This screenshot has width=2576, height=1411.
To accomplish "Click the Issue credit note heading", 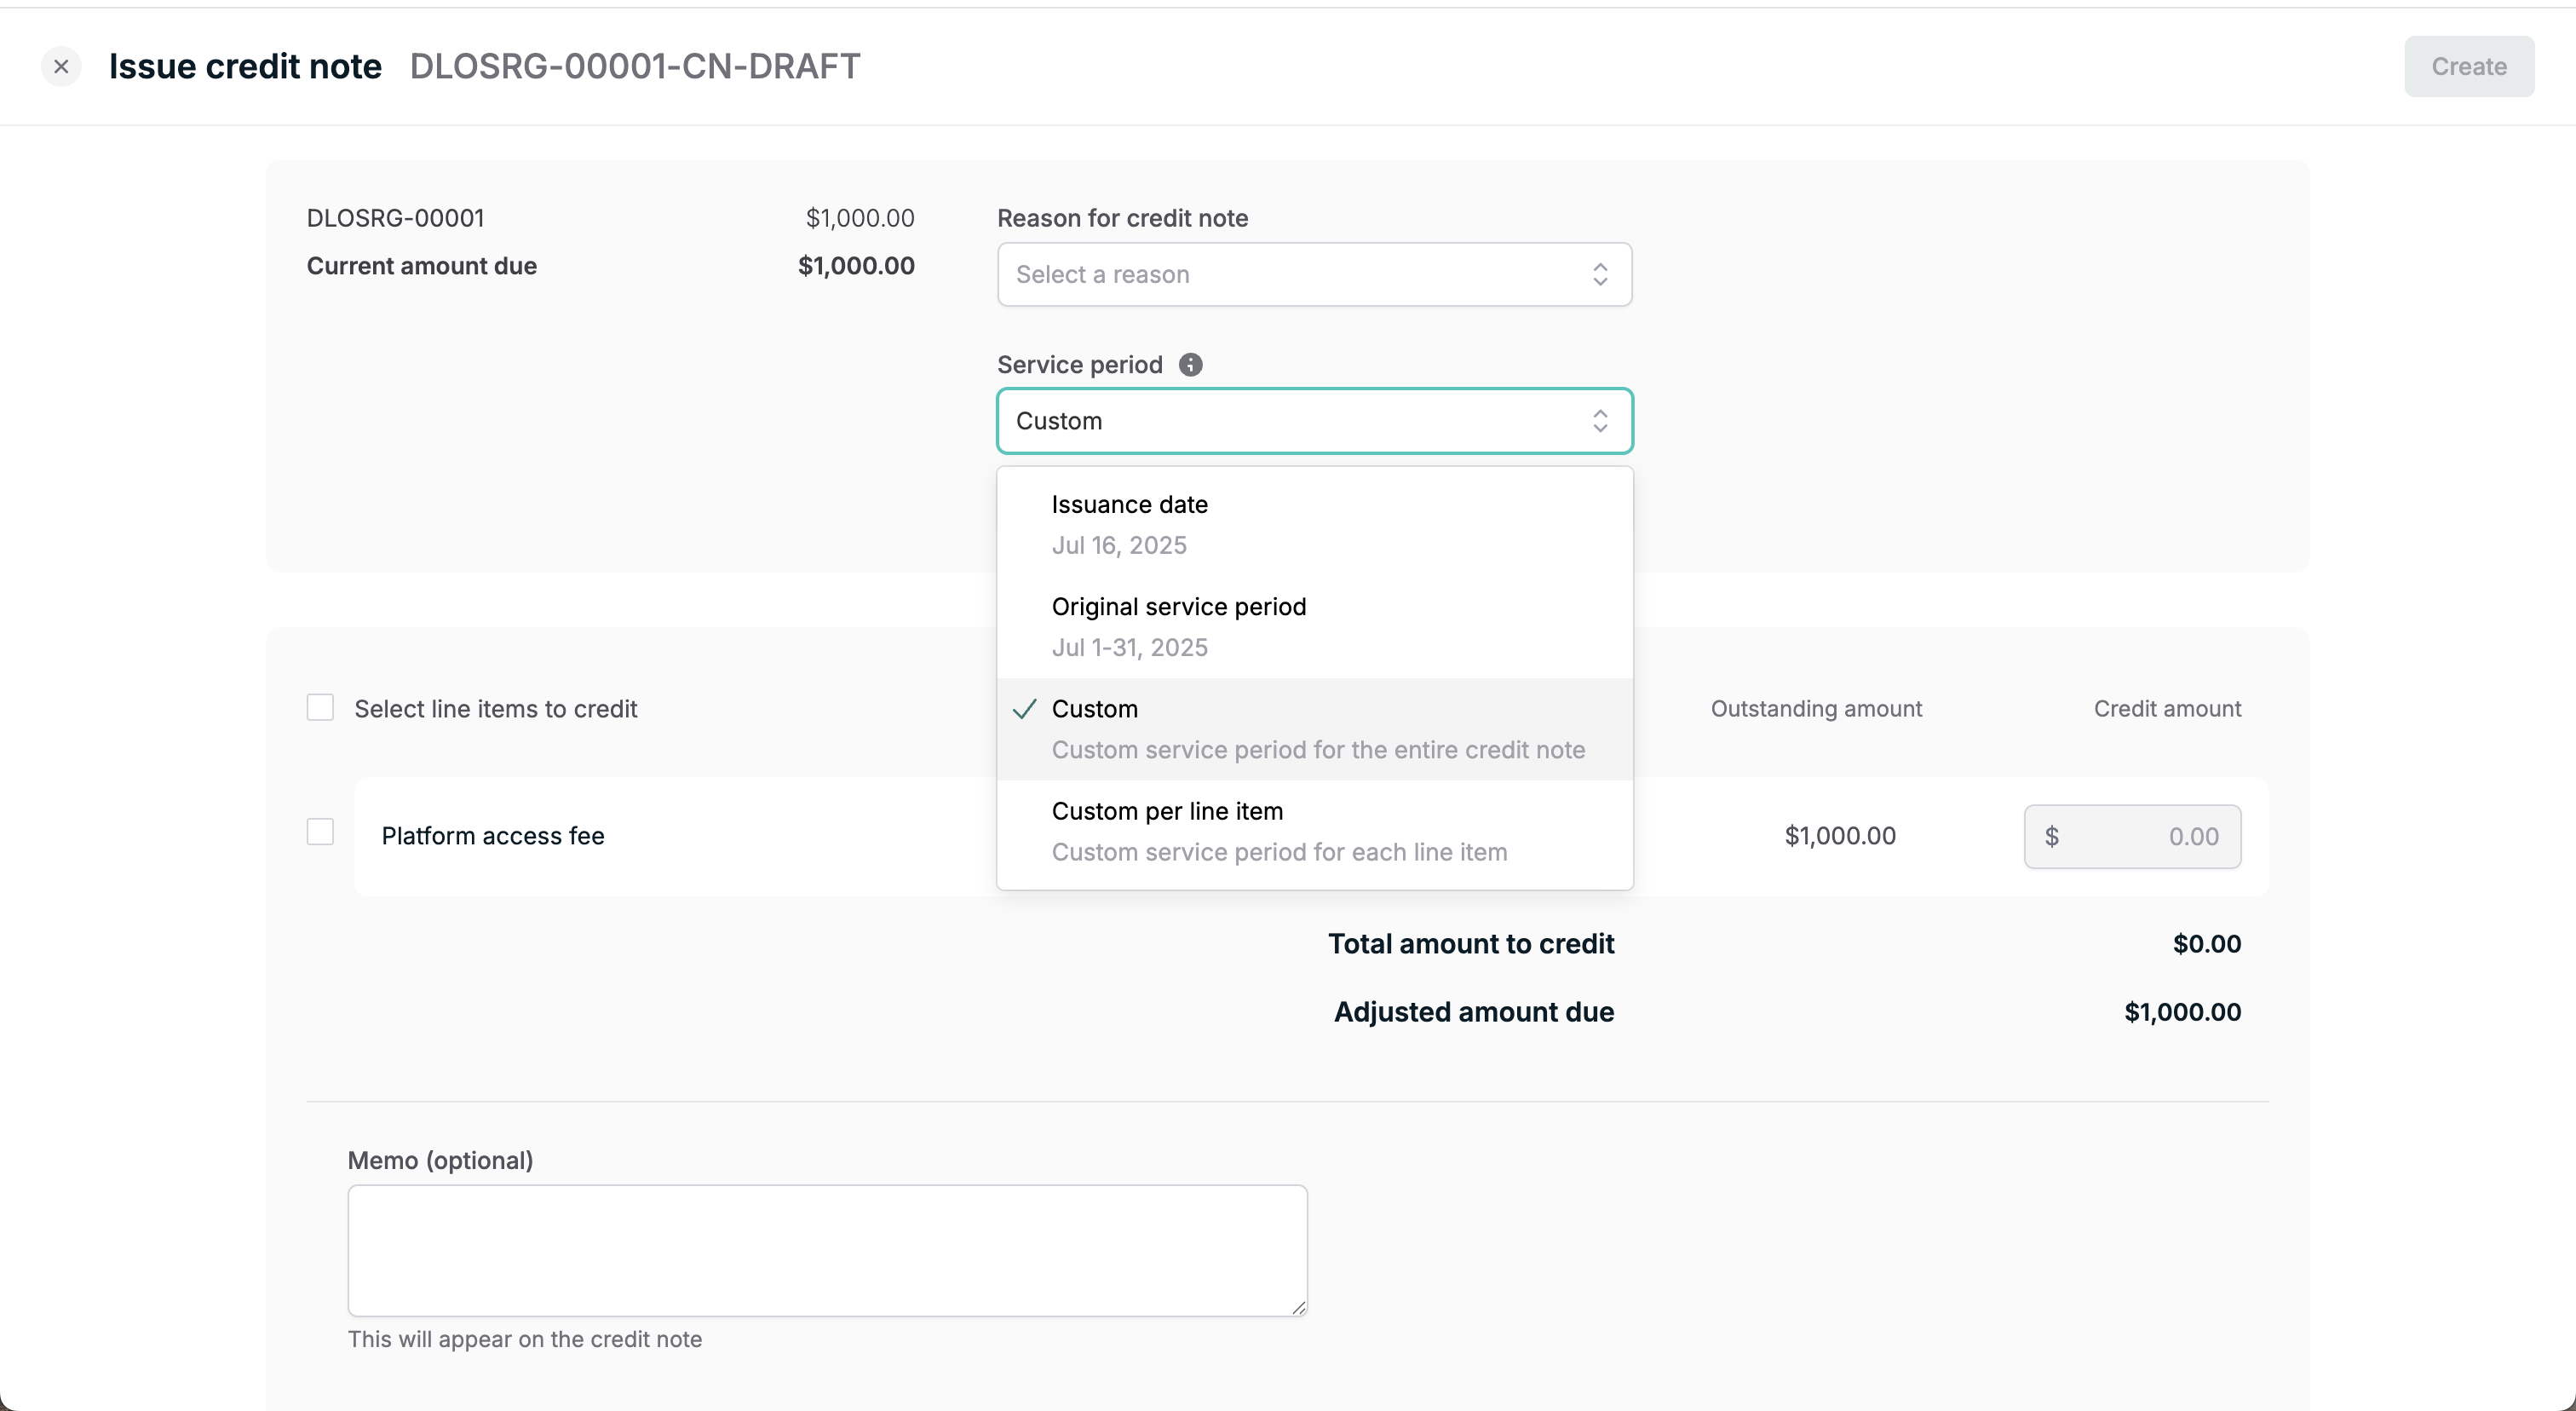I will (x=245, y=66).
